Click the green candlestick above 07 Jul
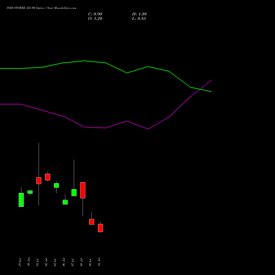The width and height of the screenshot is (275, 275). [x=74, y=193]
